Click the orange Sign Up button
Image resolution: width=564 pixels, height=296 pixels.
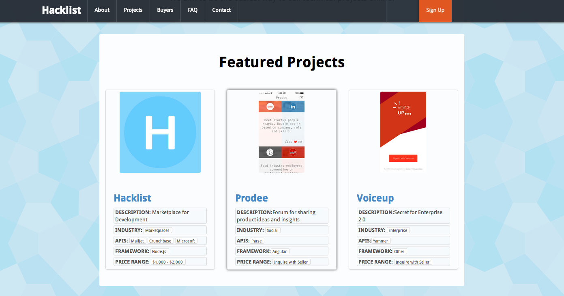point(435,11)
